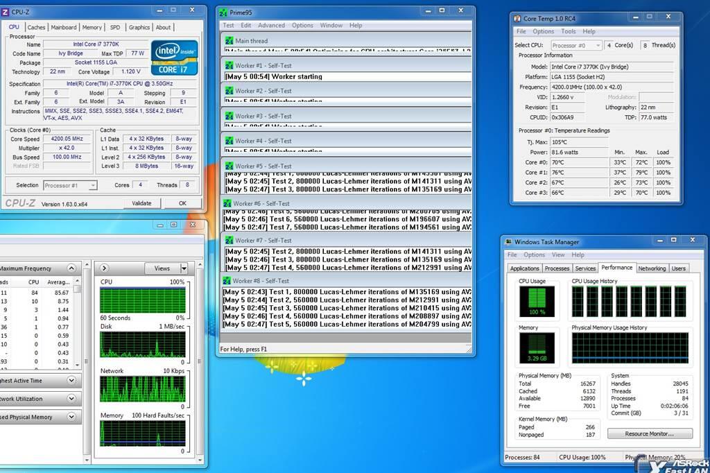The image size is (710, 473).
Task: Click the CPU-Z title bar icon
Action: click(6, 12)
